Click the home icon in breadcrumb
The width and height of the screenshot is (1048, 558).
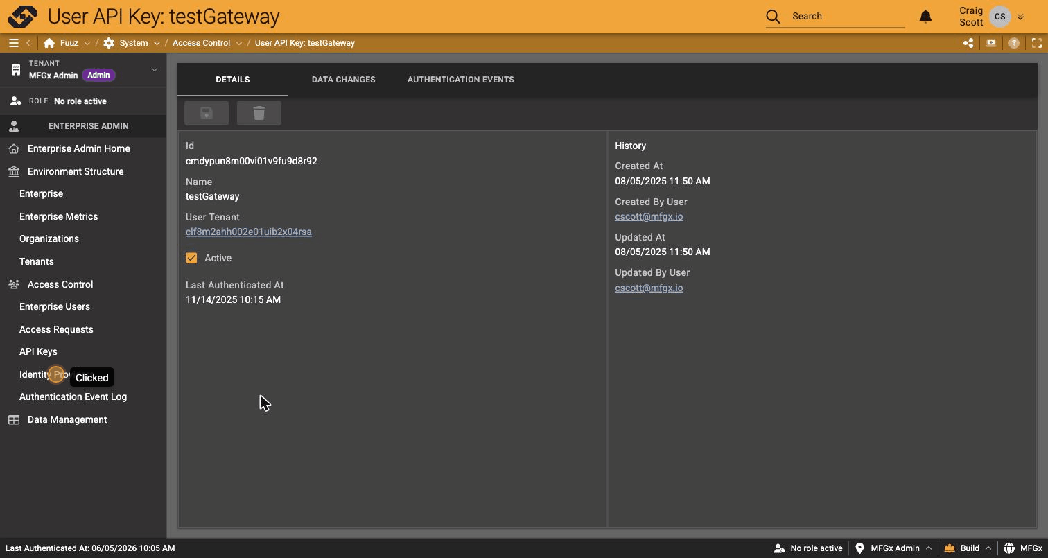[49, 43]
